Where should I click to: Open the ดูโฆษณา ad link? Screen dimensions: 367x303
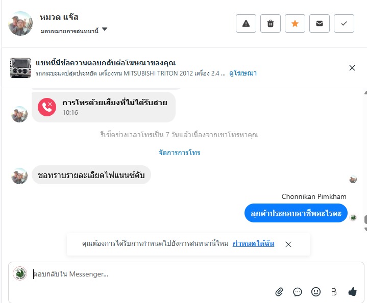[x=243, y=73]
